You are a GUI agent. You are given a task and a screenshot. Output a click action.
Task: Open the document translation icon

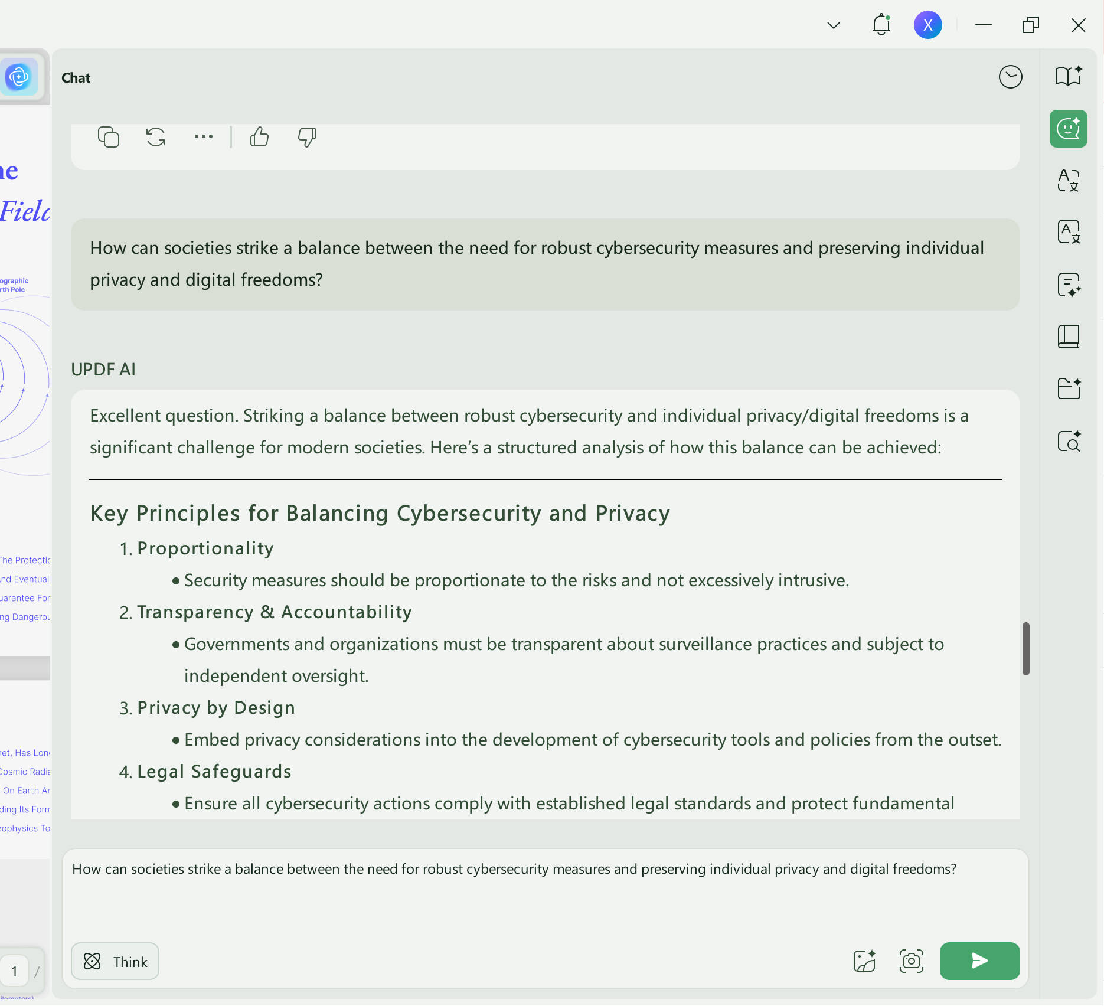[x=1069, y=232]
